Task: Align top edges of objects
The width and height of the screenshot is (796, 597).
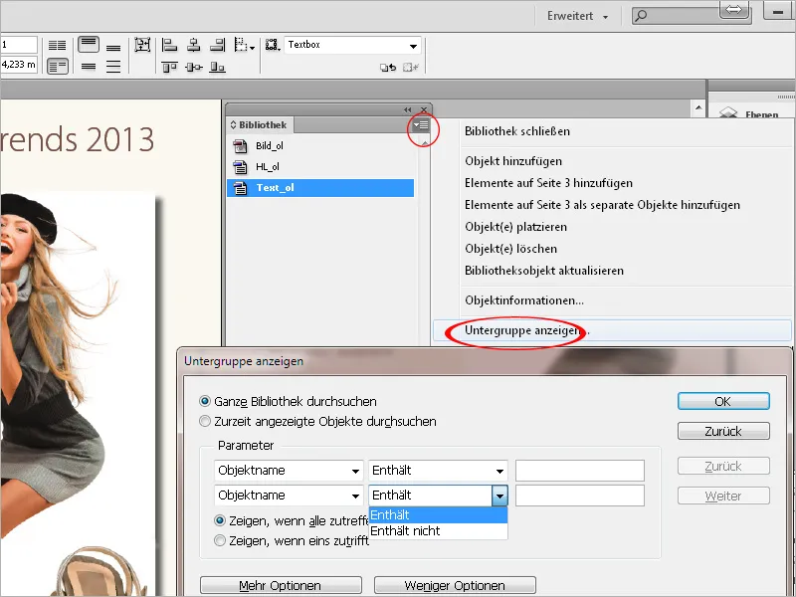Action: click(169, 67)
